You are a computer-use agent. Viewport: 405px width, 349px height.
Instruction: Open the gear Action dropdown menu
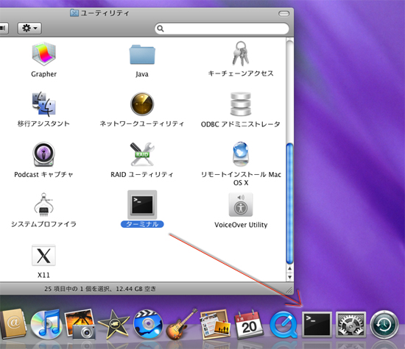pyautogui.click(x=29, y=28)
